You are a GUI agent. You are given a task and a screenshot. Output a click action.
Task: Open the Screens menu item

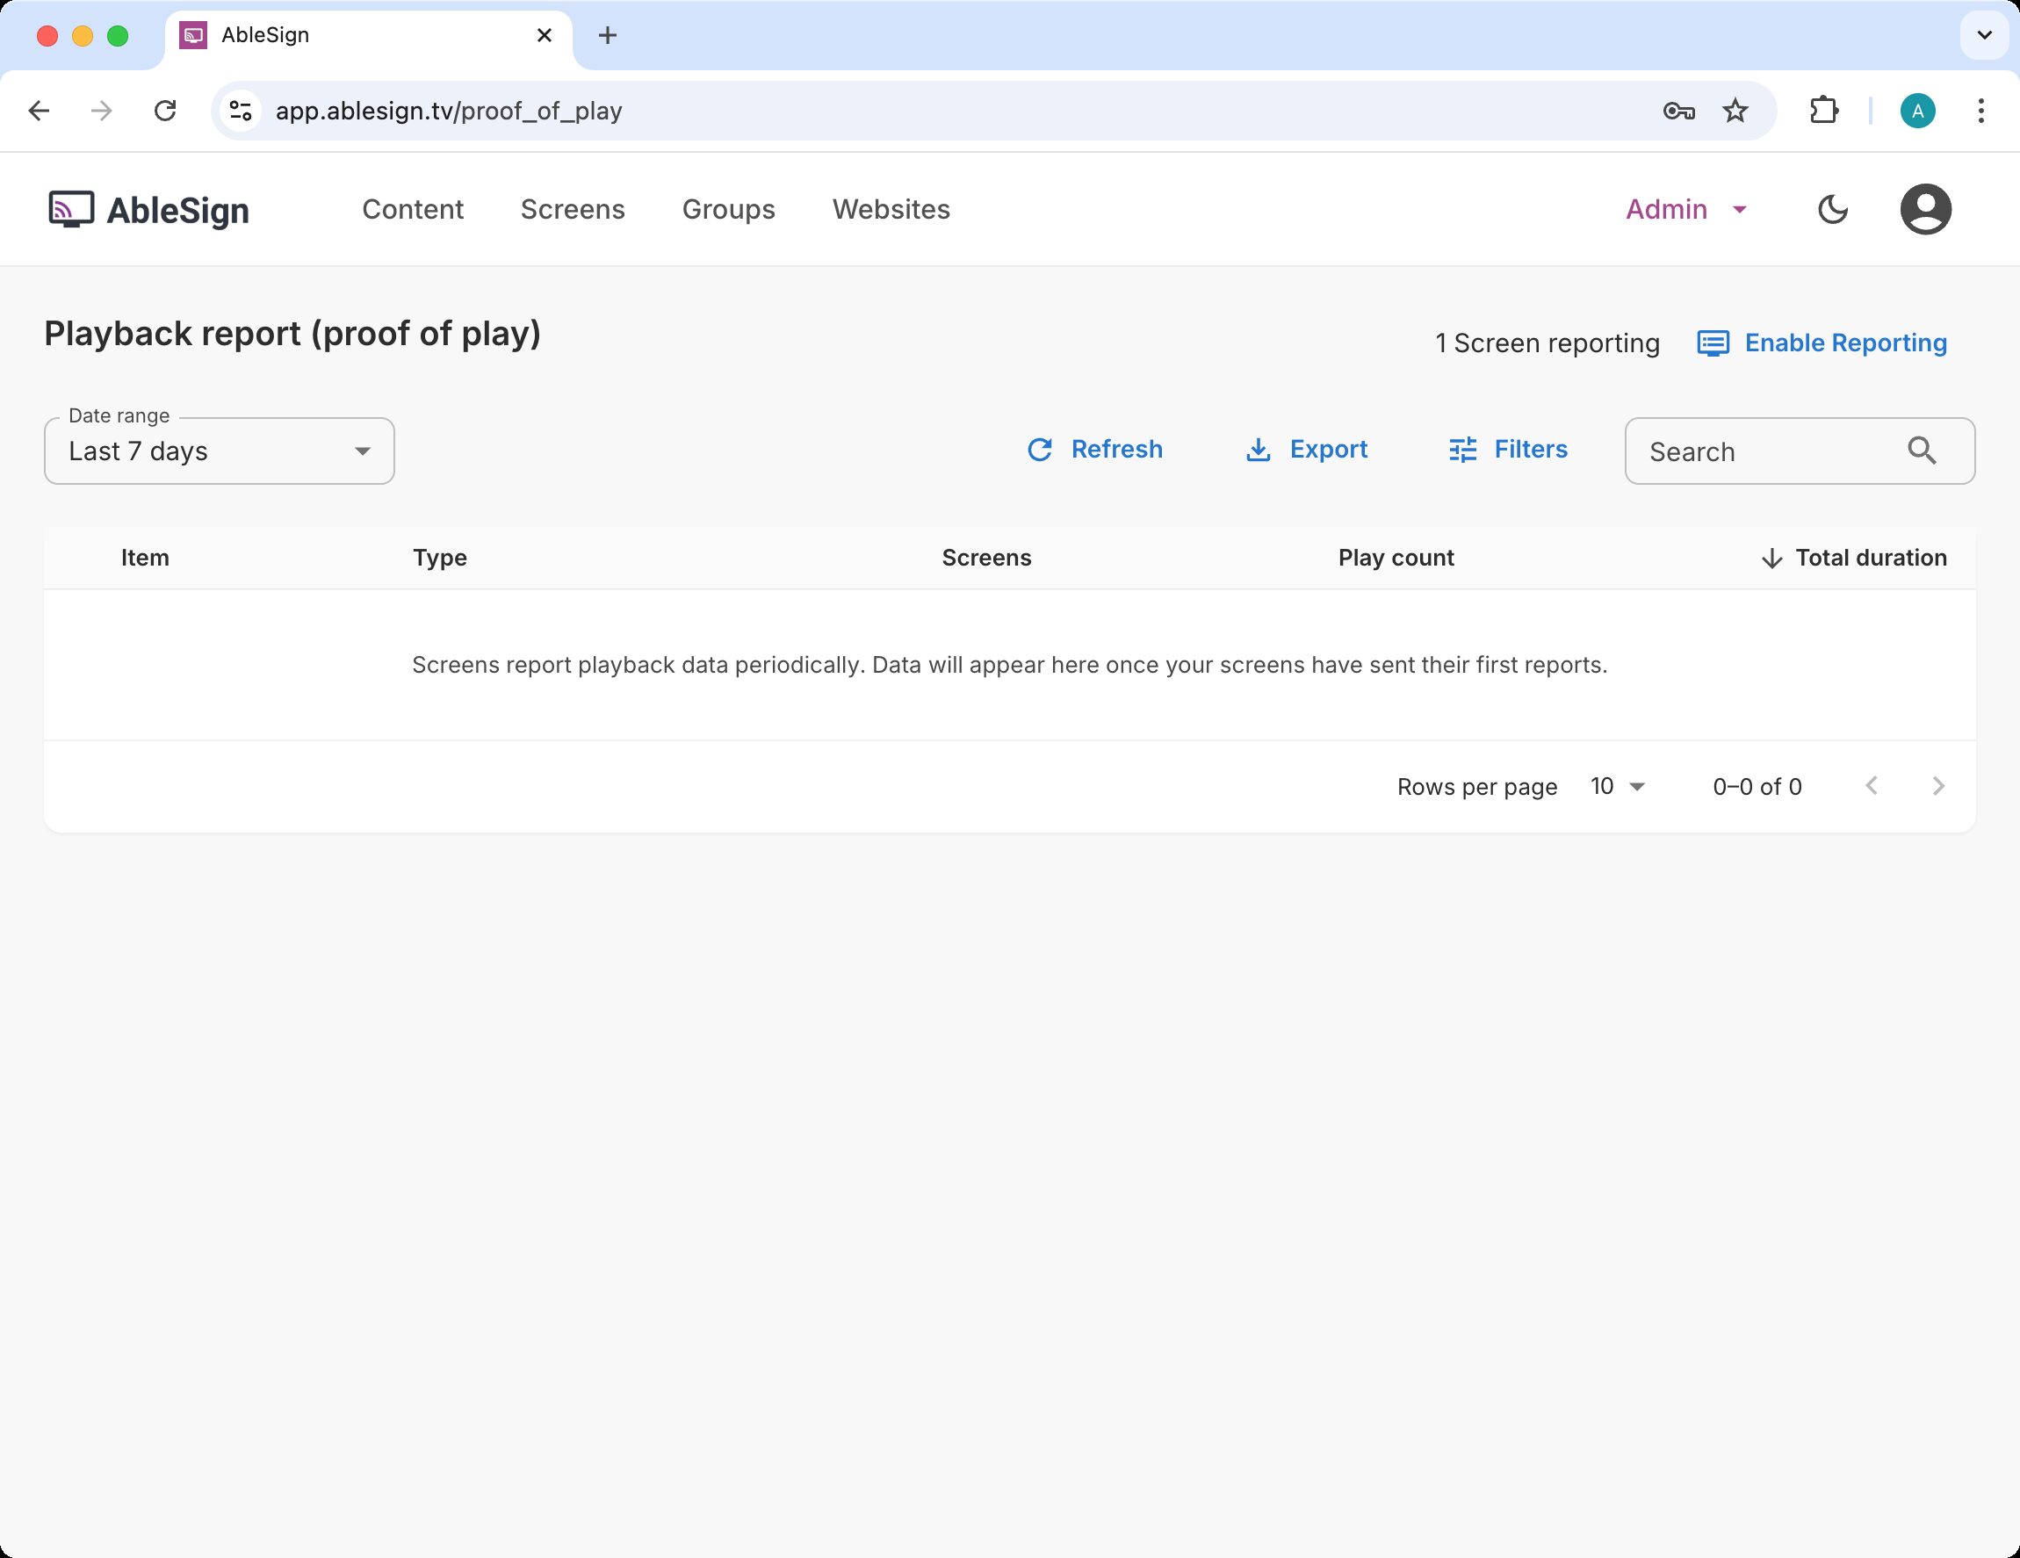573,209
